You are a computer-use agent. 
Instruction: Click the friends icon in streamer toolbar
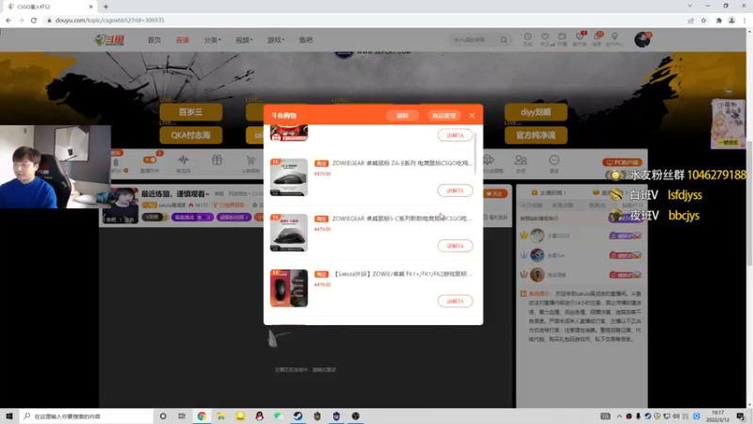521,160
